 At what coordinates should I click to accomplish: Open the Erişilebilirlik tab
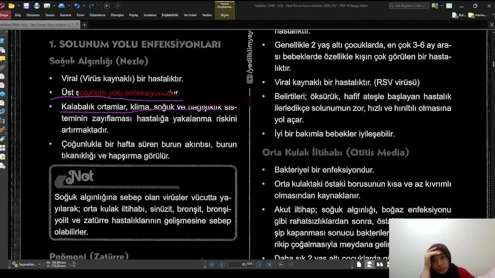(x=170, y=15)
